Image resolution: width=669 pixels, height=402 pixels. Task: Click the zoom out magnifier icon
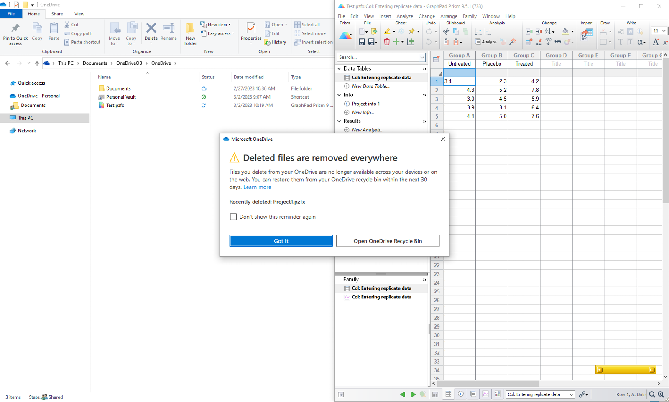click(x=652, y=394)
